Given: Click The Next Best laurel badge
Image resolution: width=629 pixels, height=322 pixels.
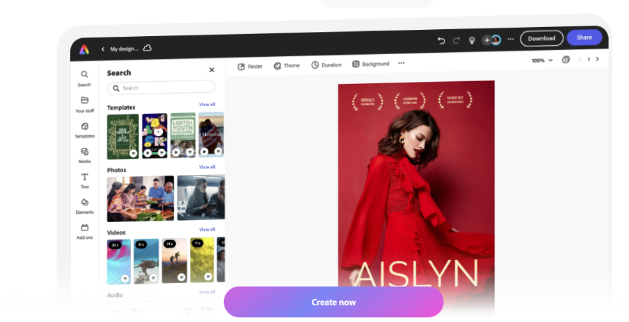Looking at the screenshot, I should pos(455,100).
